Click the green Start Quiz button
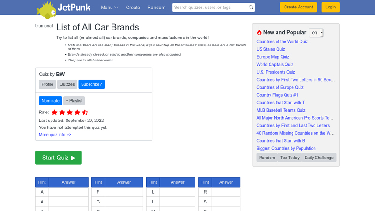This screenshot has width=375, height=211. point(58,158)
